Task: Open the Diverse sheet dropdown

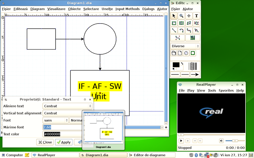Action: click(185, 46)
